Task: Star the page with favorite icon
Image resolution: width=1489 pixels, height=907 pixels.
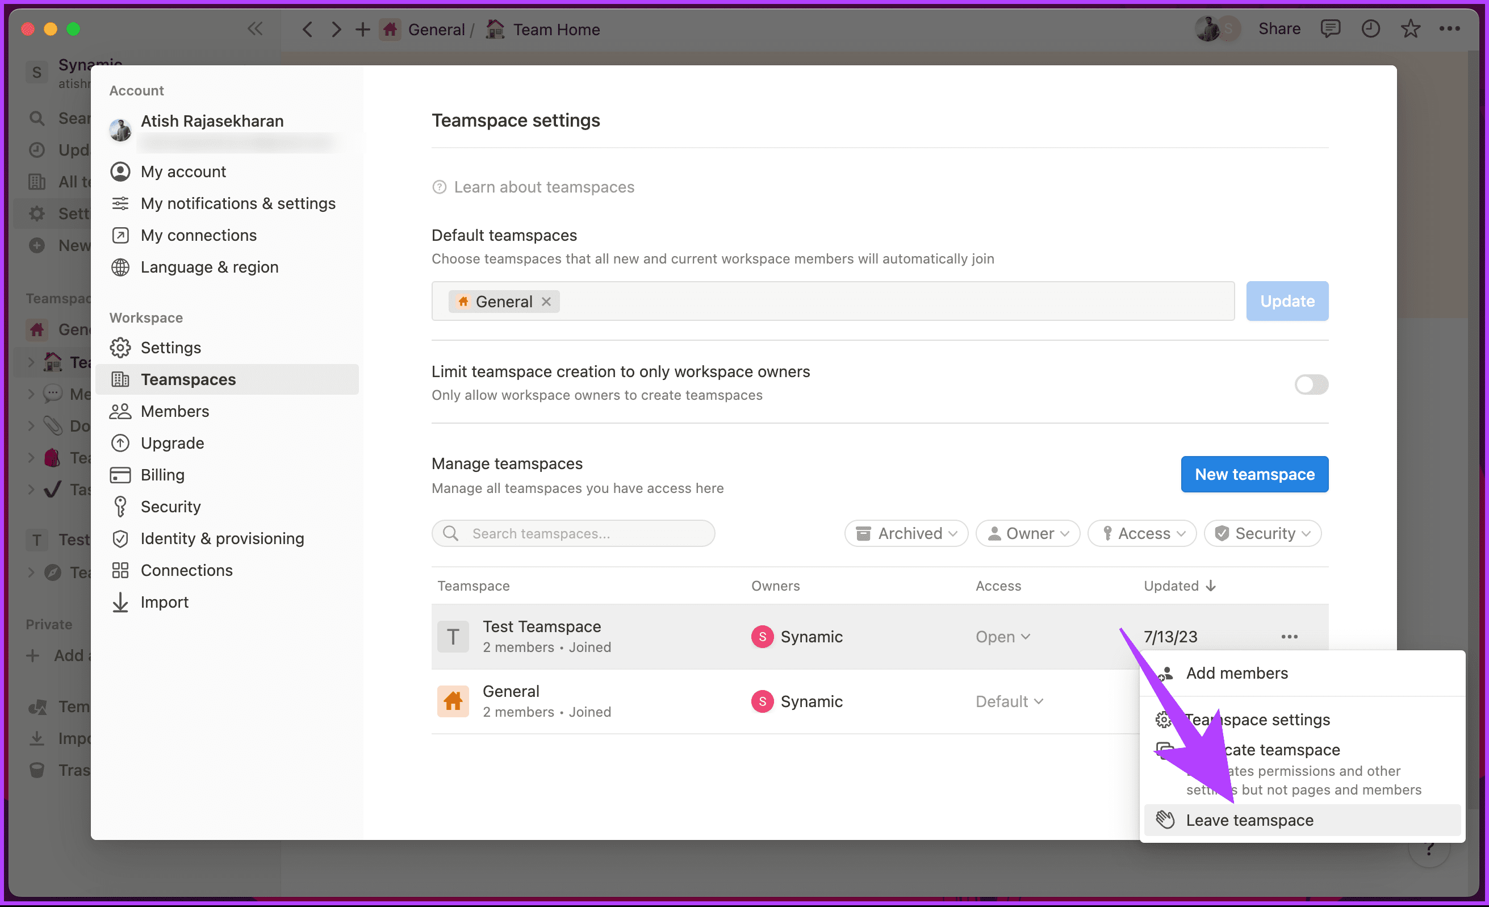Action: 1410,28
